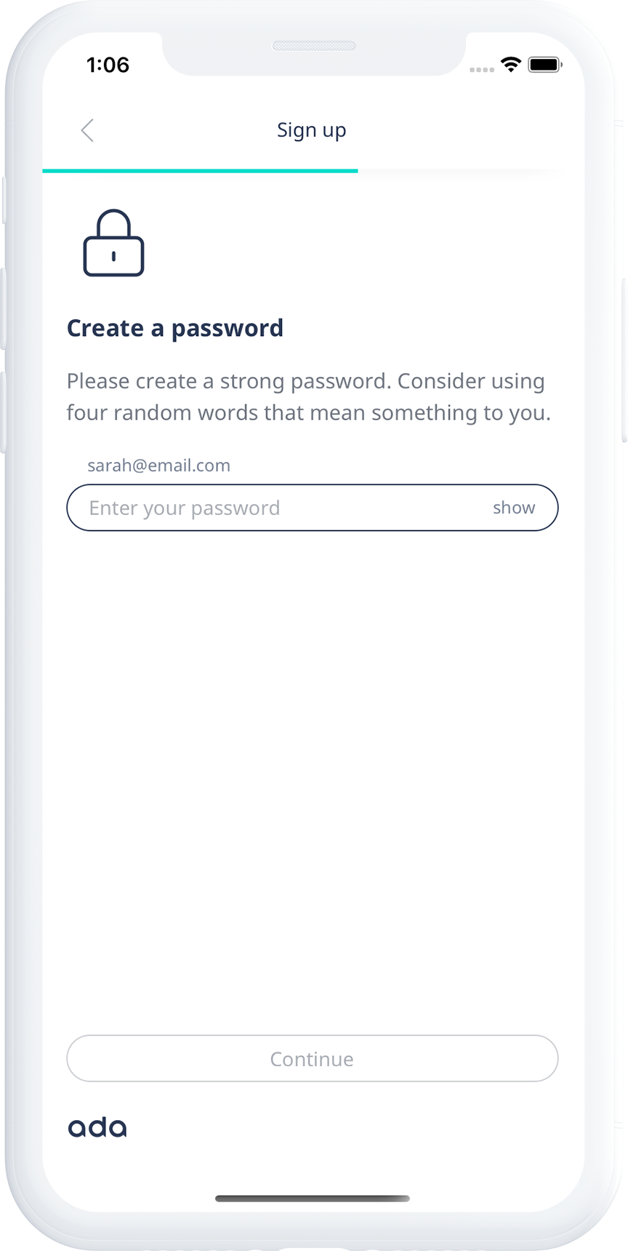Tap the ada logo
The image size is (628, 1251).
point(97,1128)
